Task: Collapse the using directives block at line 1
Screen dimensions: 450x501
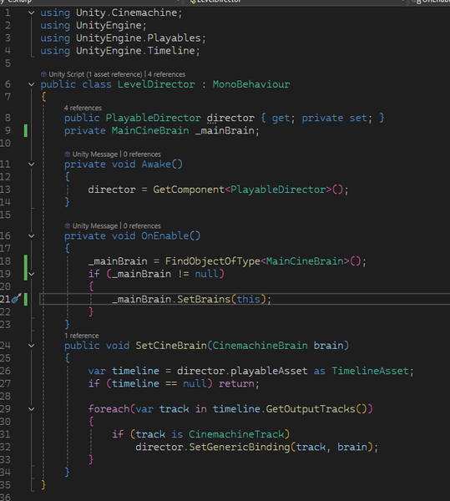Action: click(x=31, y=13)
